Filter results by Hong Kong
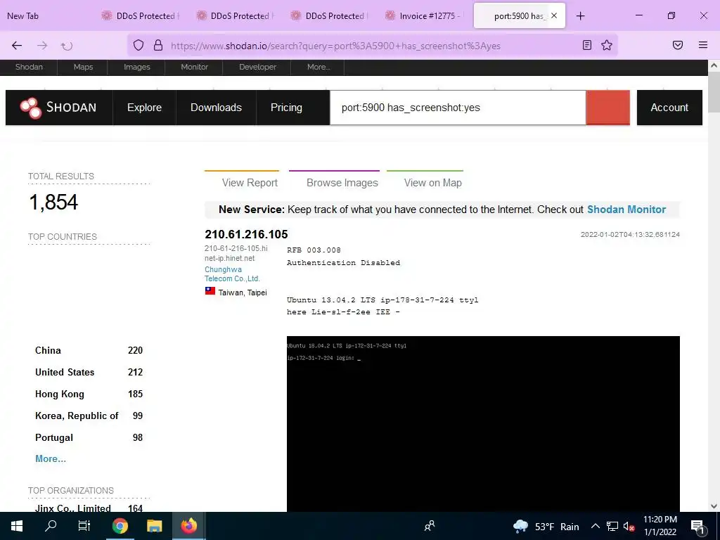Screen dimensions: 720x540 89,394
